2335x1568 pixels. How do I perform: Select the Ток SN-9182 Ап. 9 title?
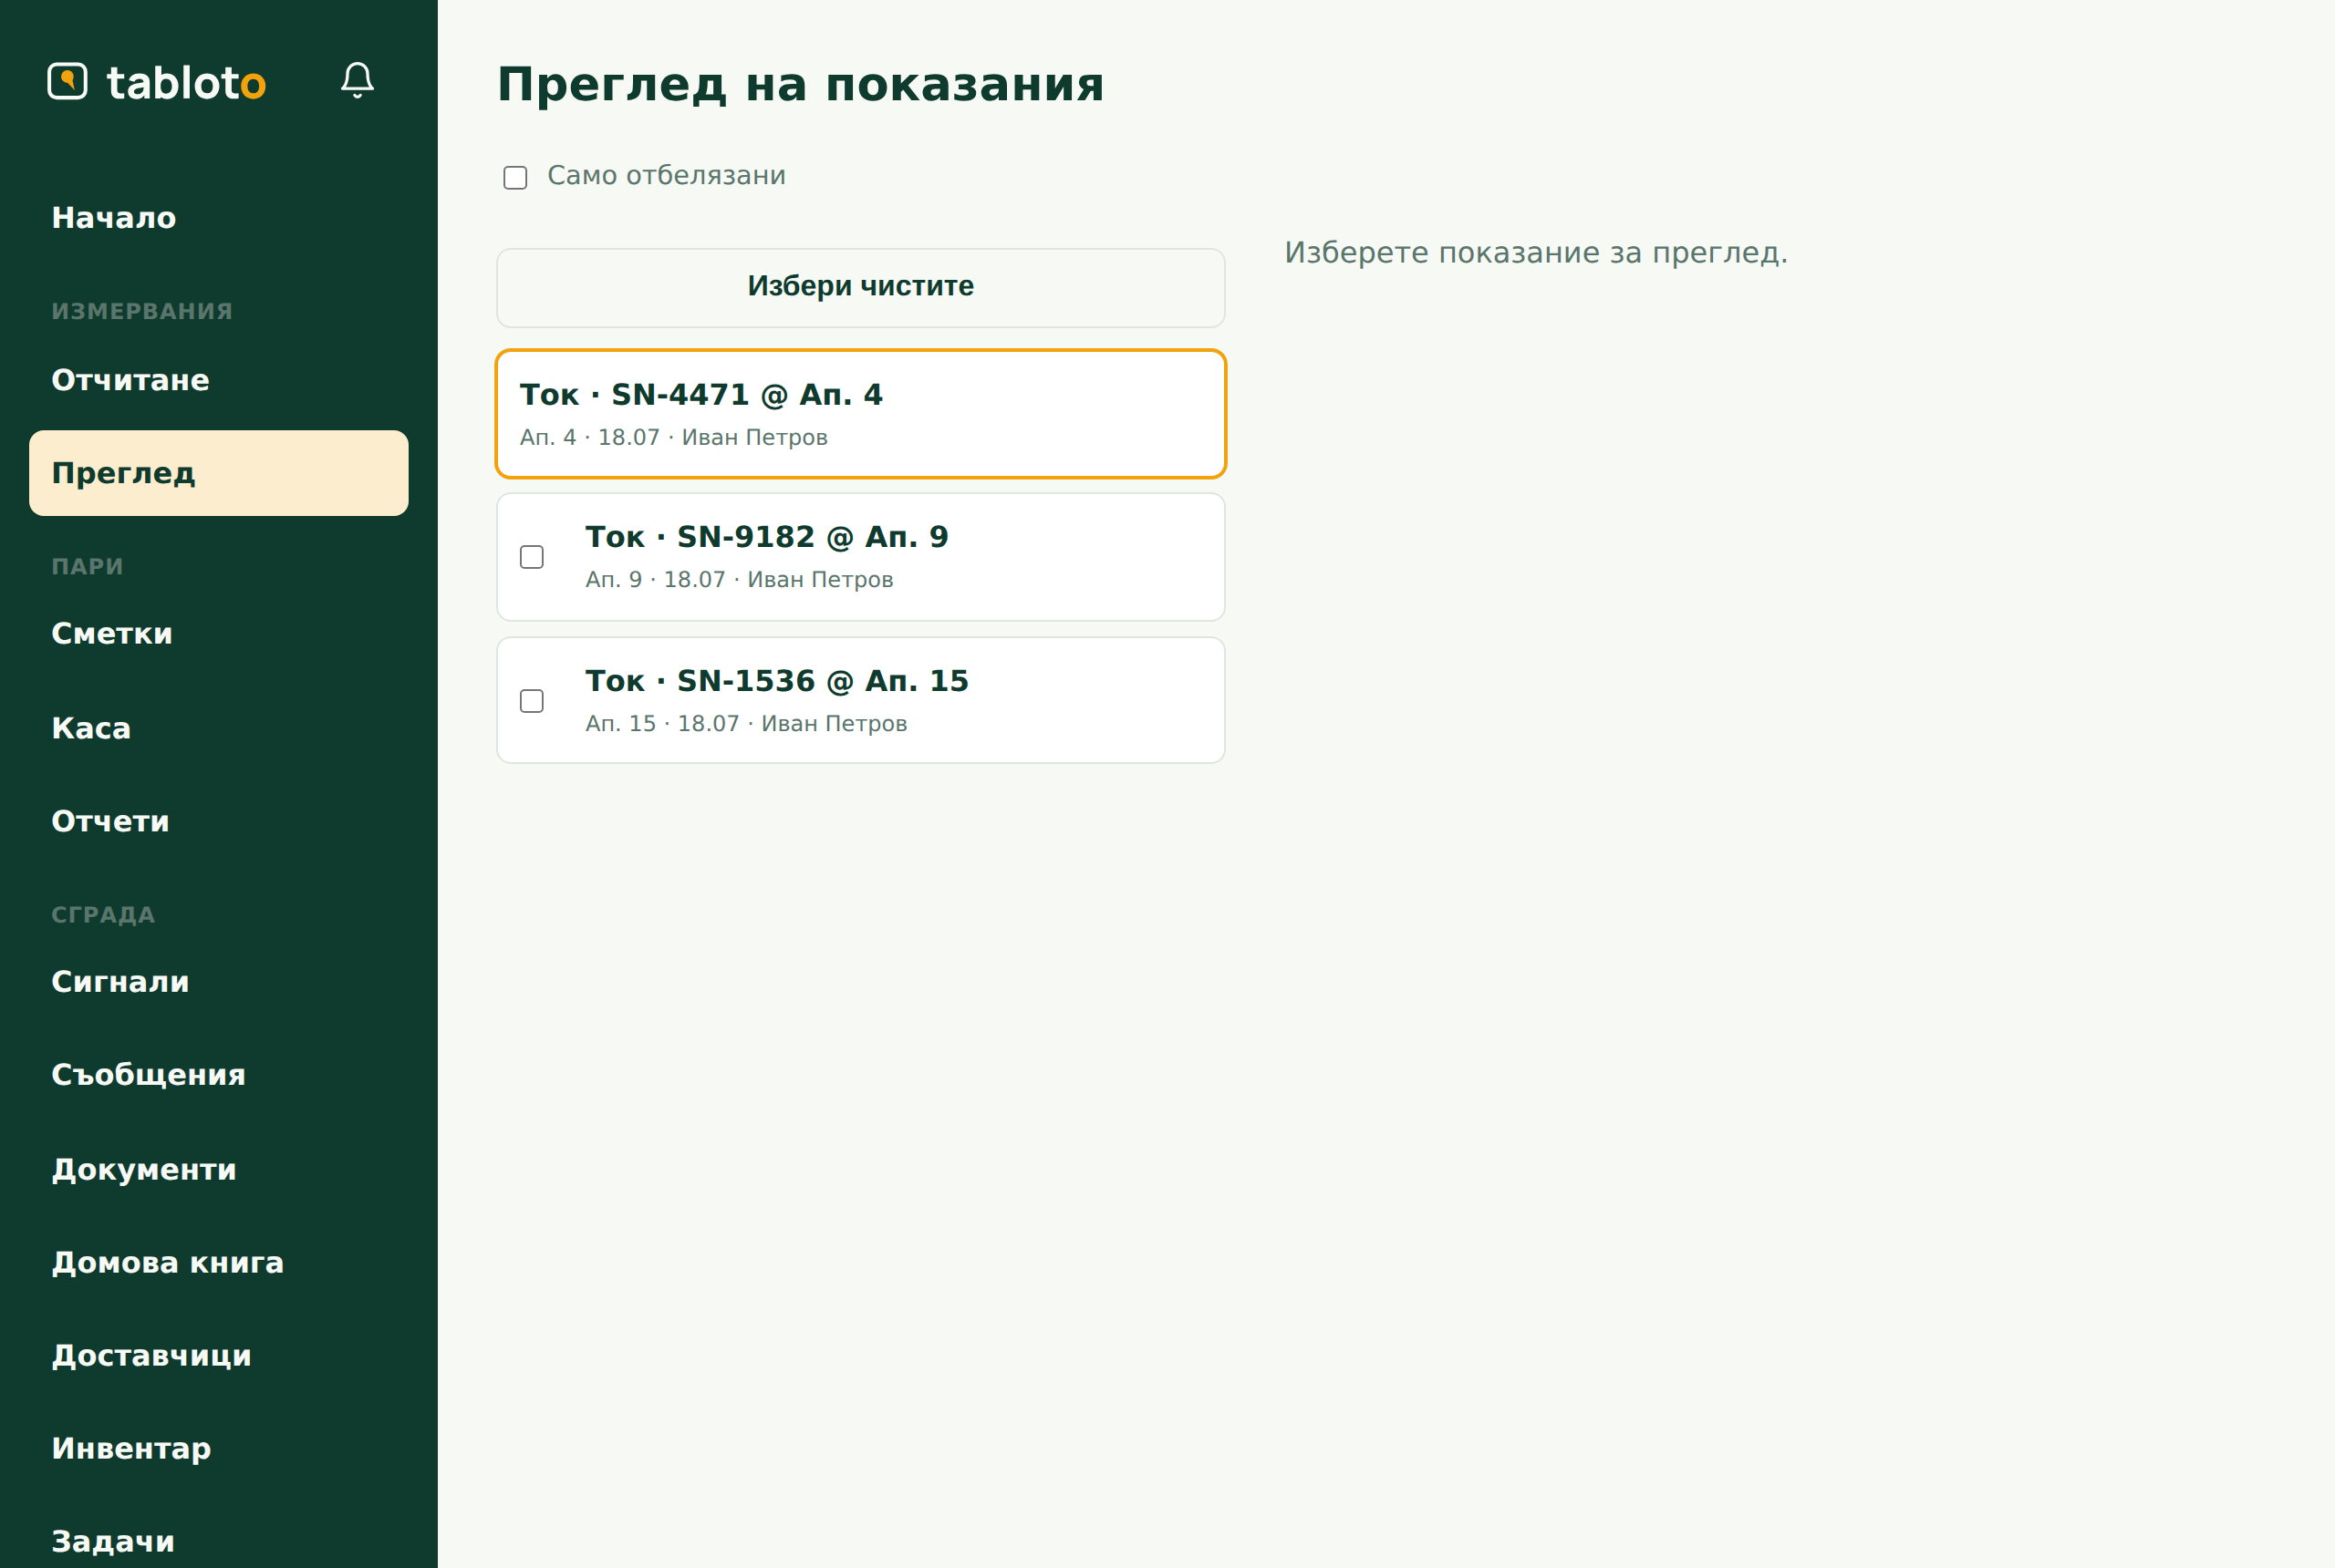(766, 537)
